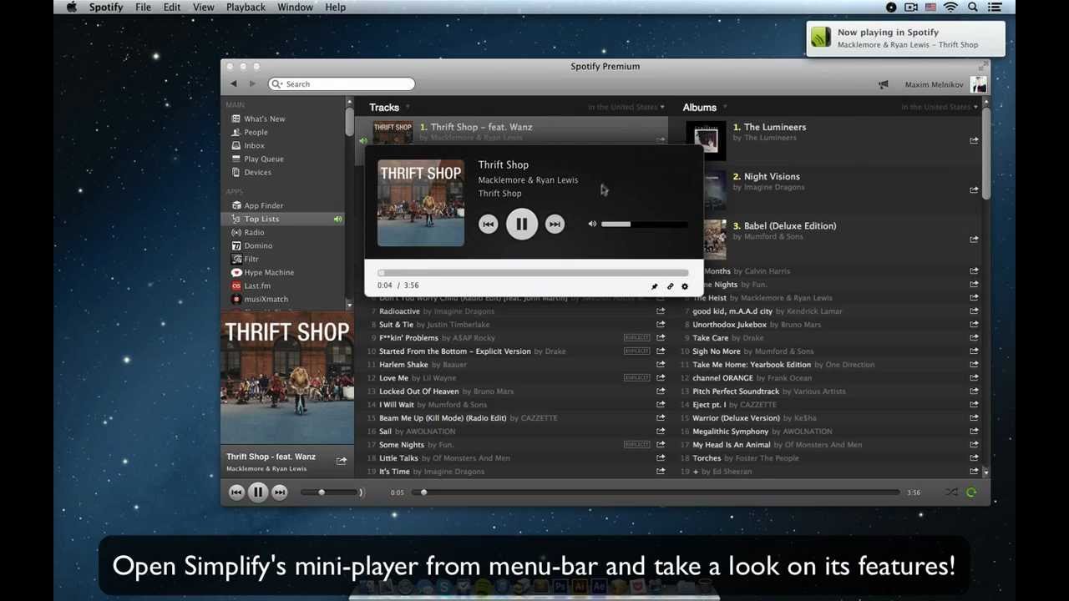Open mini-player settings gear
The image size is (1069, 601).
(x=685, y=286)
